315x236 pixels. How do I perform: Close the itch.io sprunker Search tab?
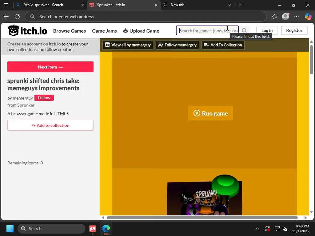point(82,5)
